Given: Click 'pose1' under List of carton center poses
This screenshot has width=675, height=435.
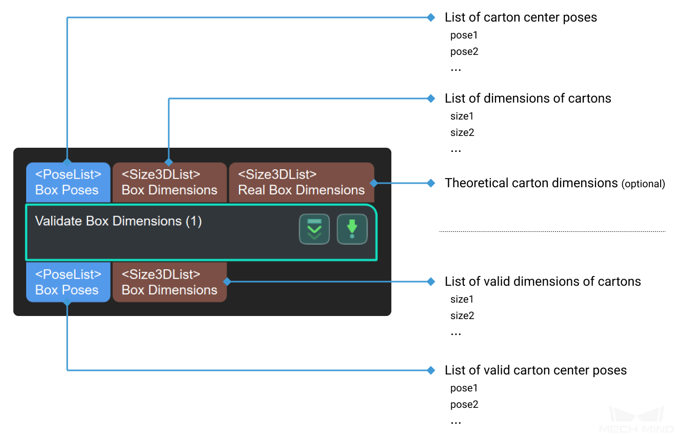Looking at the screenshot, I should point(464,35).
